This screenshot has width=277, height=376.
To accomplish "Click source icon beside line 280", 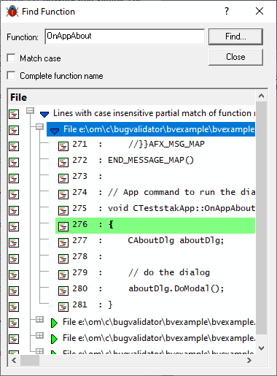I will point(63,291).
